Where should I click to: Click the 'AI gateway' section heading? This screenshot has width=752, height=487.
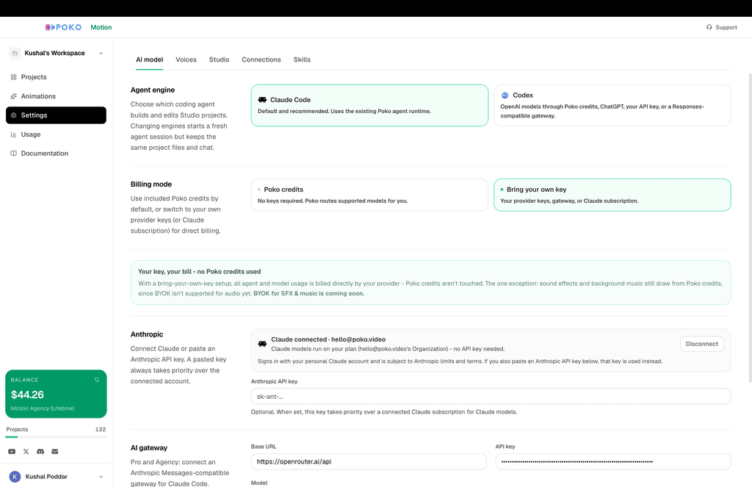149,448
